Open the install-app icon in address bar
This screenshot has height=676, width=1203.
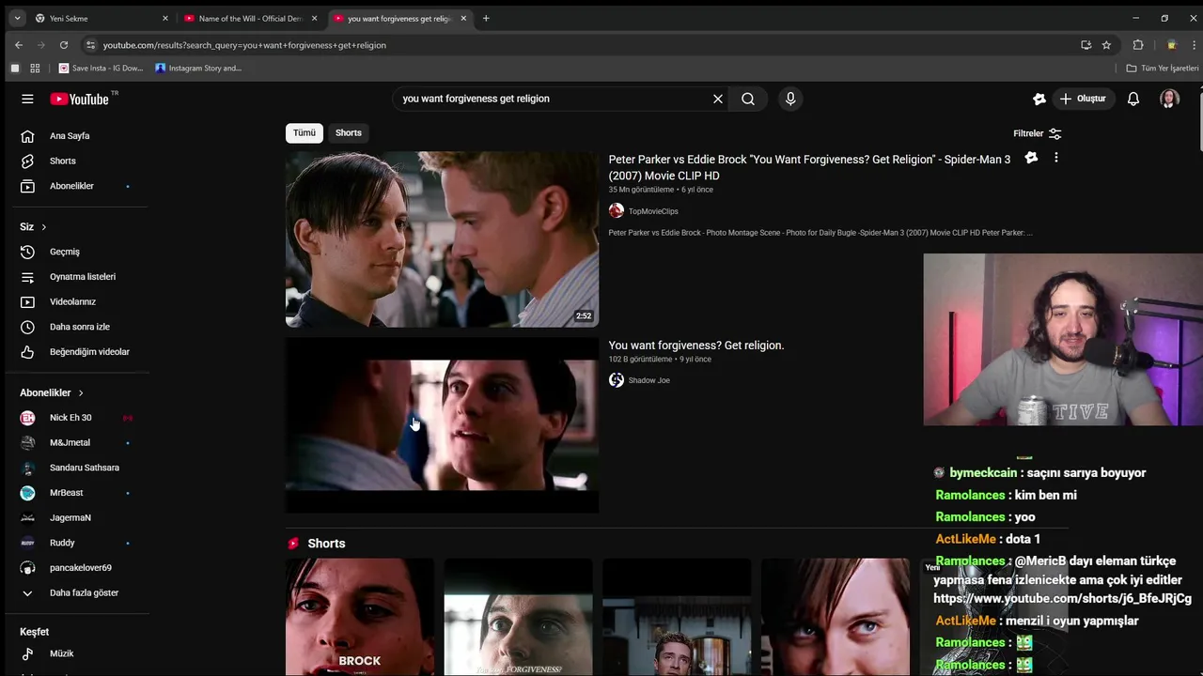point(1086,44)
